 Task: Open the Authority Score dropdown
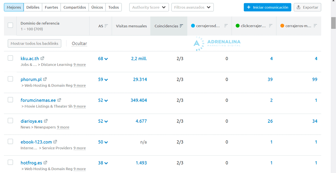pyautogui.click(x=149, y=7)
